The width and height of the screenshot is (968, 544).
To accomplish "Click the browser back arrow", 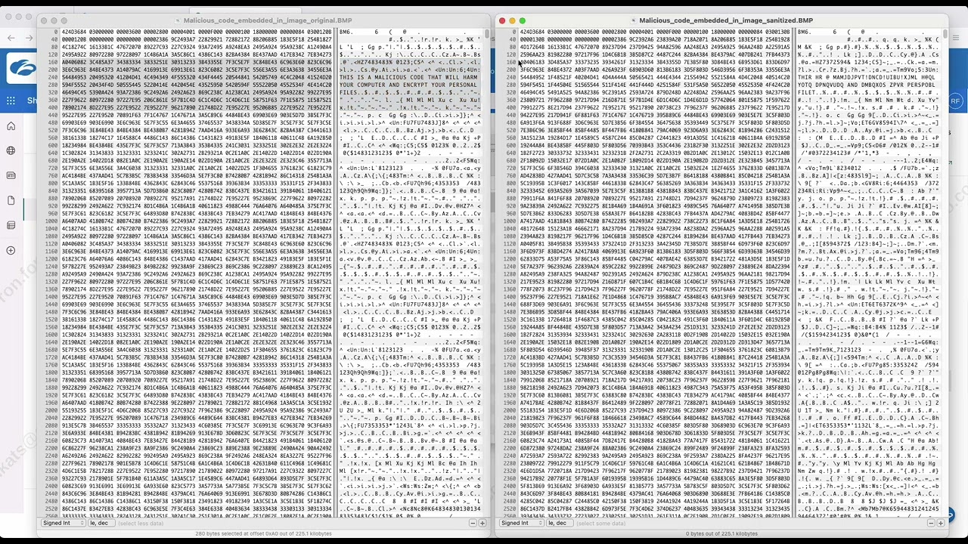I will coord(10,38).
